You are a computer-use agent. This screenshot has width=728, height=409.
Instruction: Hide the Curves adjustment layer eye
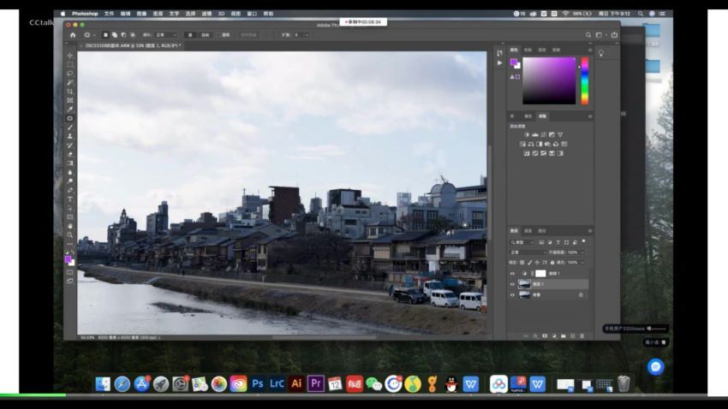point(512,274)
